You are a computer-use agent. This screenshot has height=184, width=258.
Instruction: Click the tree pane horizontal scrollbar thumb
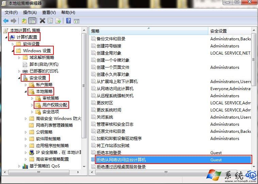coord(39,172)
